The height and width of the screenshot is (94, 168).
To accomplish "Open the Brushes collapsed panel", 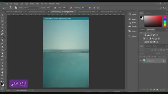I will point(132,23).
